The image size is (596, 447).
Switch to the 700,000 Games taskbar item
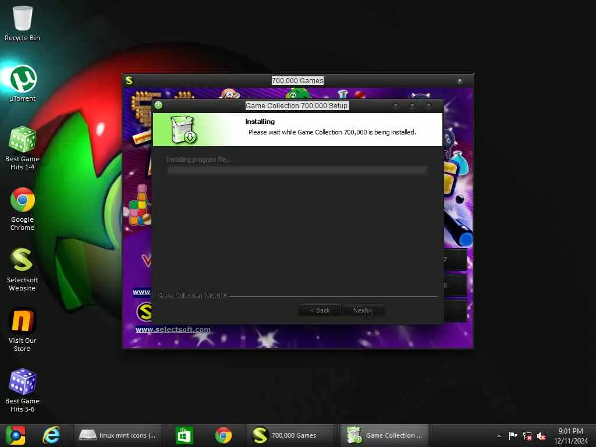290,435
